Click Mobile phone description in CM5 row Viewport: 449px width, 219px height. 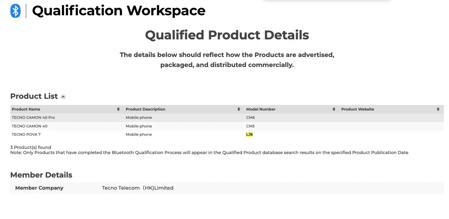(139, 126)
